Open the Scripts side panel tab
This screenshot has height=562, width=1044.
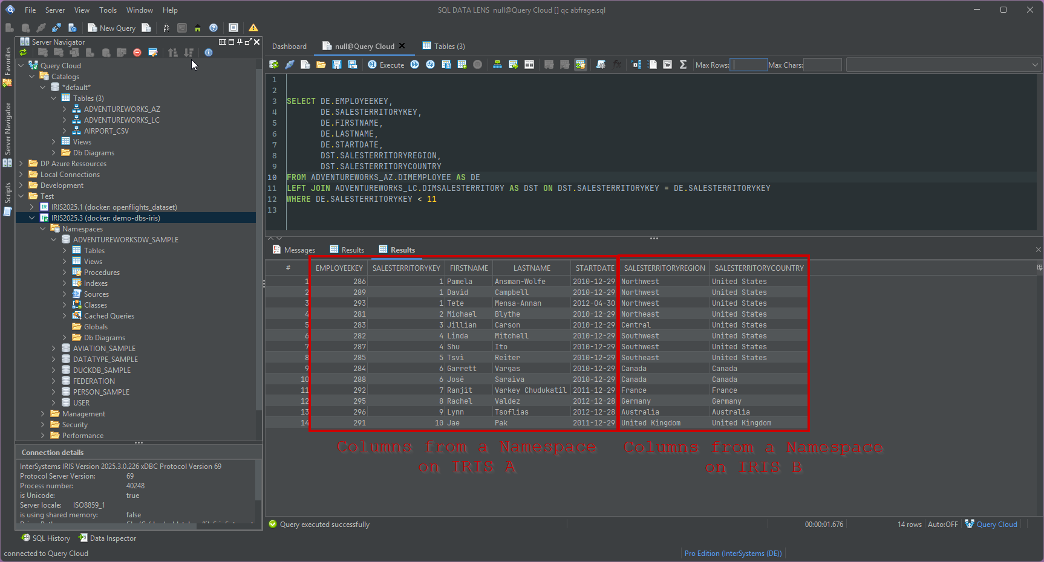pos(7,199)
